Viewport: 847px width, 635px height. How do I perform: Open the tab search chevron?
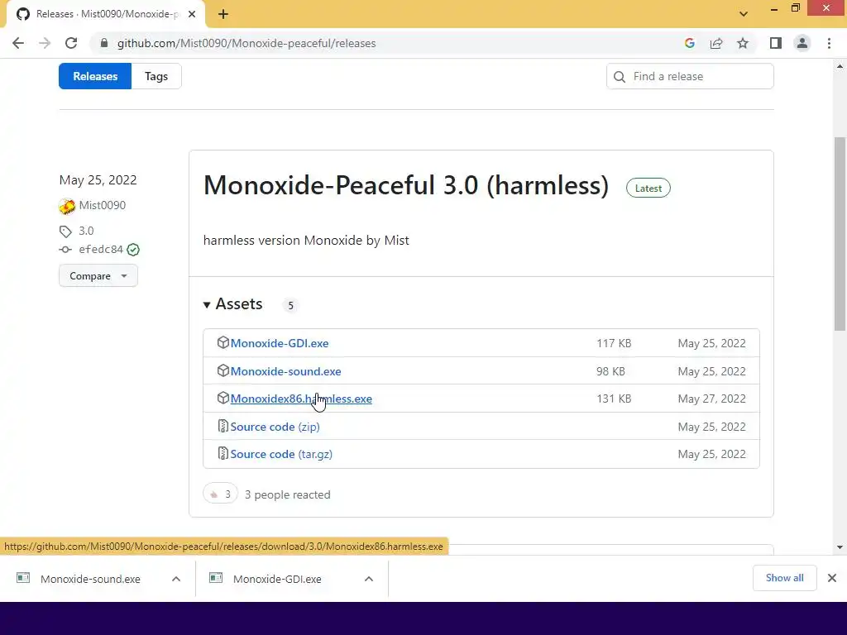click(x=744, y=14)
